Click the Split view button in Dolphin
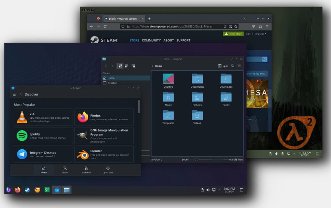 click(223, 66)
